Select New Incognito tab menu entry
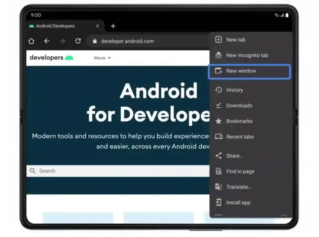319x237 pixels. (251, 55)
